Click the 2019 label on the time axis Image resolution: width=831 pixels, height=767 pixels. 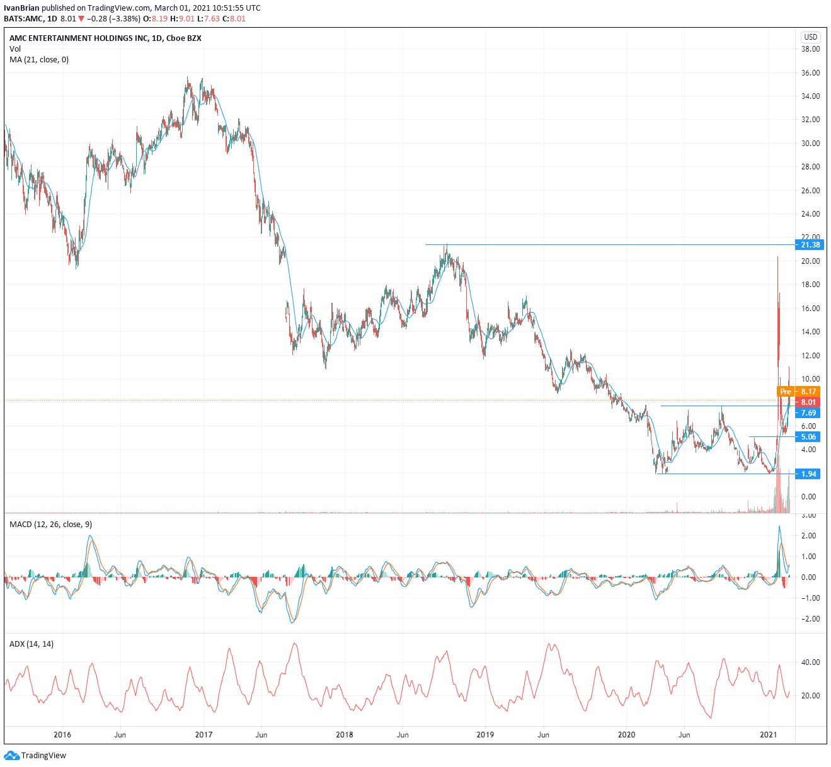point(485,735)
